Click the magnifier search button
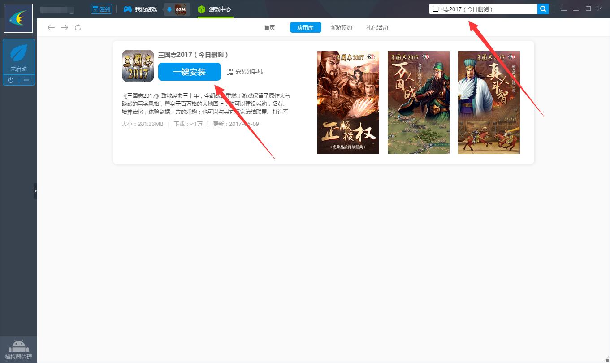Viewport: 610px width, 363px height. click(x=543, y=9)
